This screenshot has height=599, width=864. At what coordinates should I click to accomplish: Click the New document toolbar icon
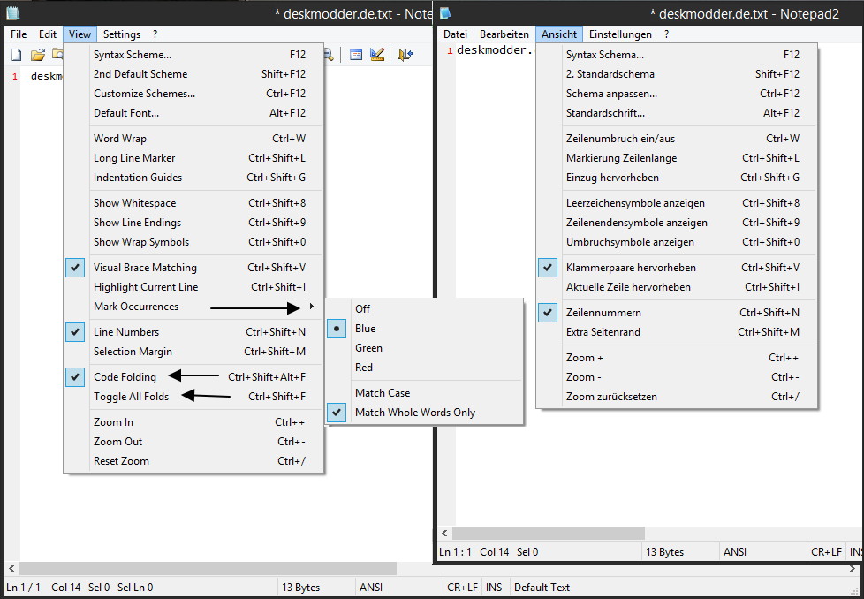(17, 55)
